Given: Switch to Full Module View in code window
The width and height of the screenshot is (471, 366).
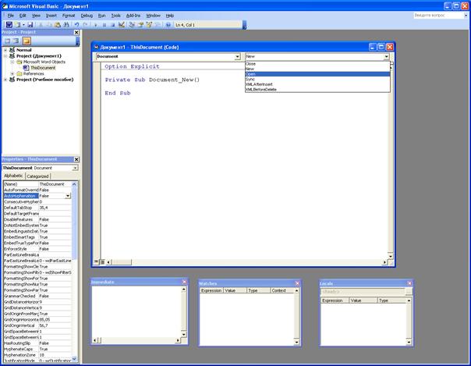Looking at the screenshot, I should tap(102, 261).
